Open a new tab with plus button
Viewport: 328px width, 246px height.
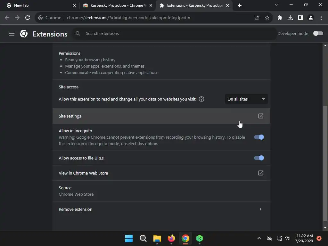click(240, 5)
